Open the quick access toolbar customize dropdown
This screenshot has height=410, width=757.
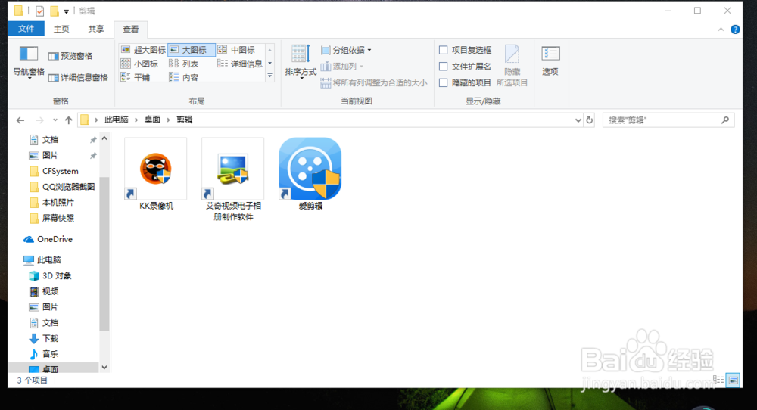(66, 11)
